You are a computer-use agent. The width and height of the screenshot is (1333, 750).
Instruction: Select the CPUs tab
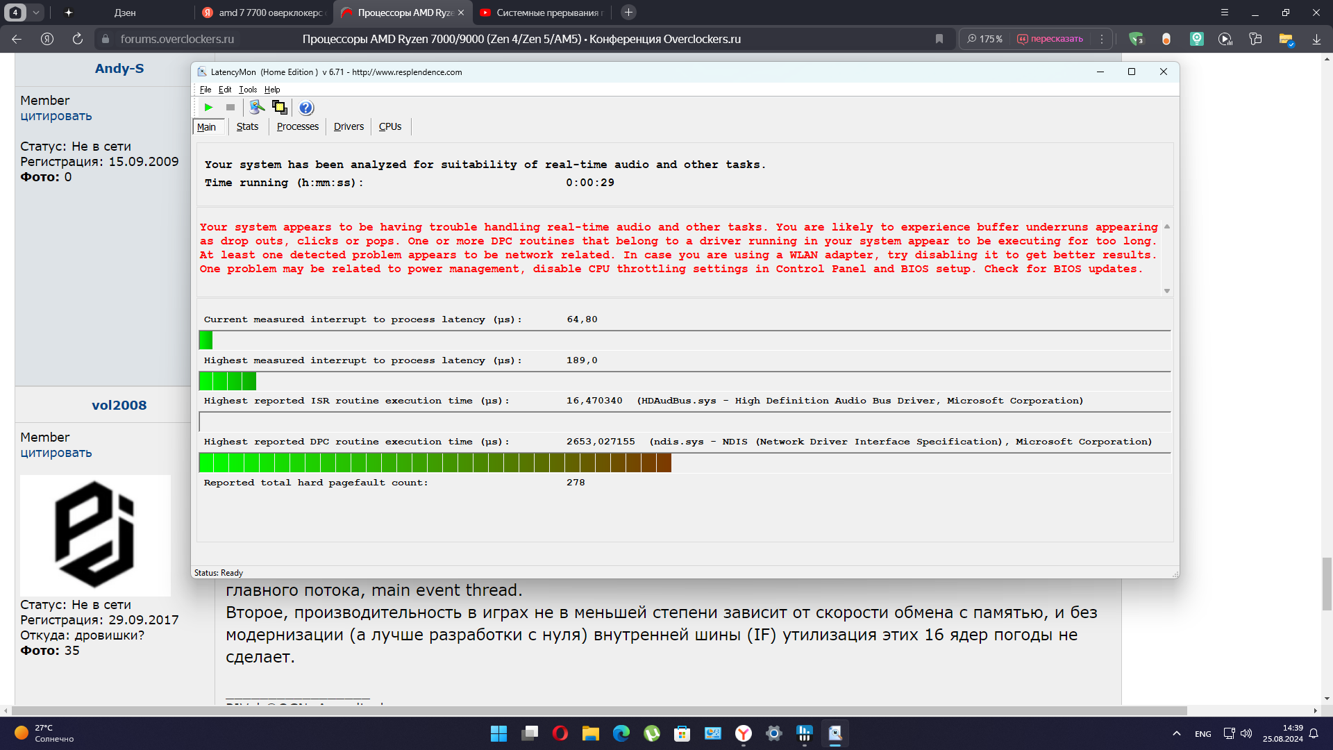pos(390,126)
